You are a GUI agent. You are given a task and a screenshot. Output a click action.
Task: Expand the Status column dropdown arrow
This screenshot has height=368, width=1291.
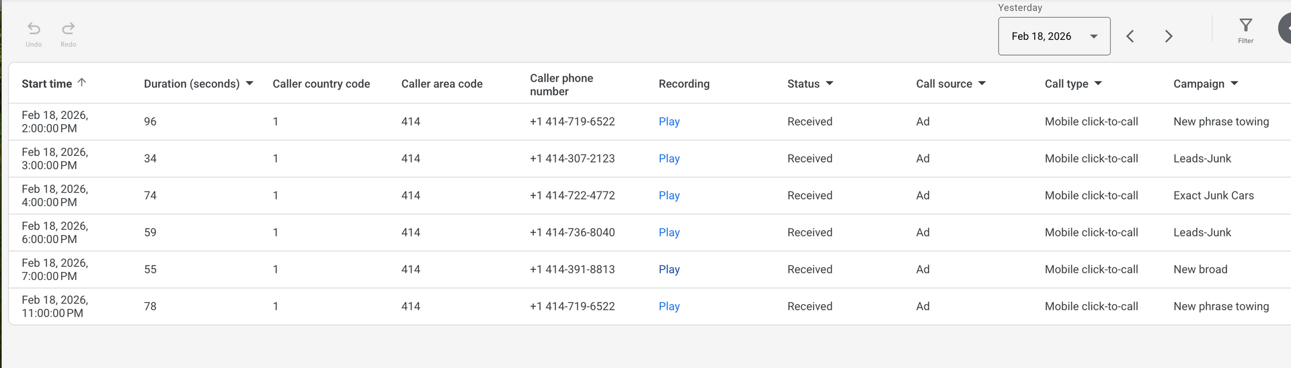(829, 83)
